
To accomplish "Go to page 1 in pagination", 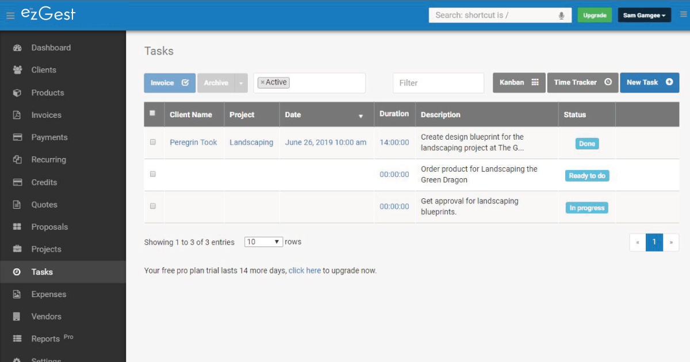I will click(654, 242).
